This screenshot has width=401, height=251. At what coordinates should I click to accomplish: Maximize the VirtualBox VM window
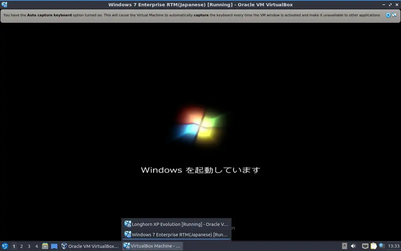pos(390,5)
